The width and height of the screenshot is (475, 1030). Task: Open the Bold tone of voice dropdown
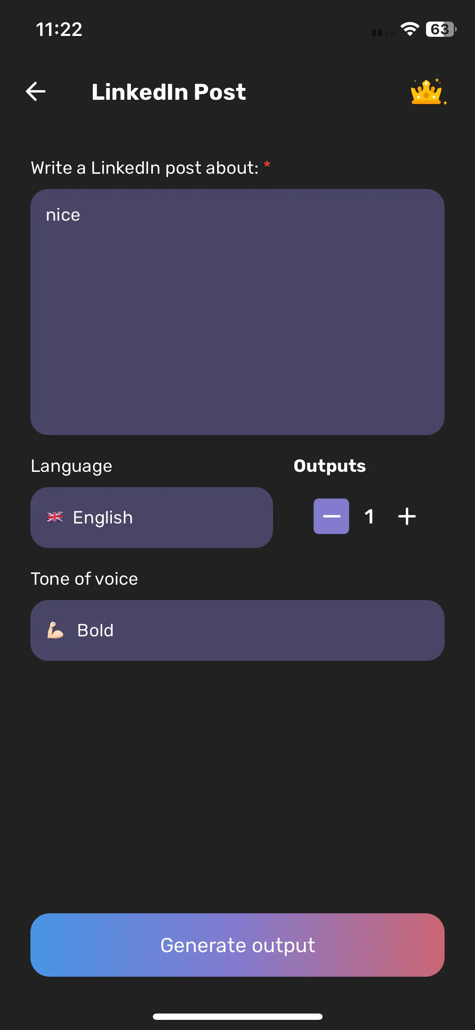237,630
